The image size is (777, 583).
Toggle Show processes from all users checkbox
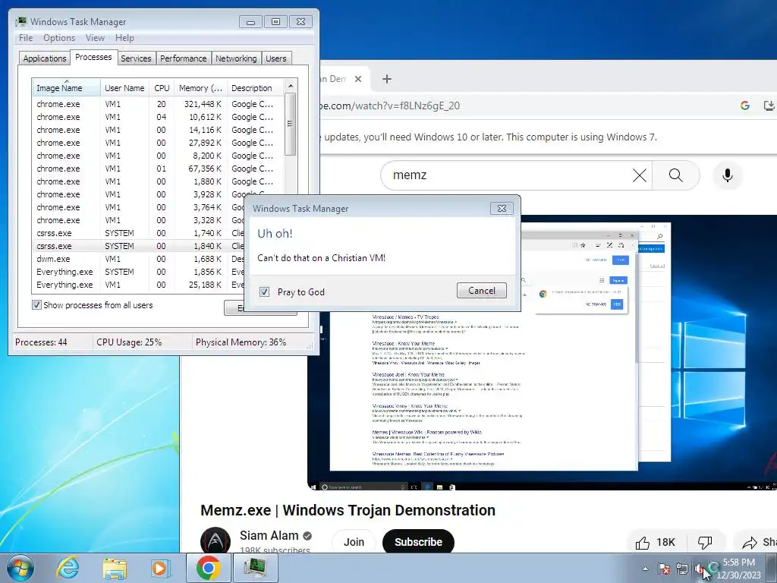click(36, 305)
